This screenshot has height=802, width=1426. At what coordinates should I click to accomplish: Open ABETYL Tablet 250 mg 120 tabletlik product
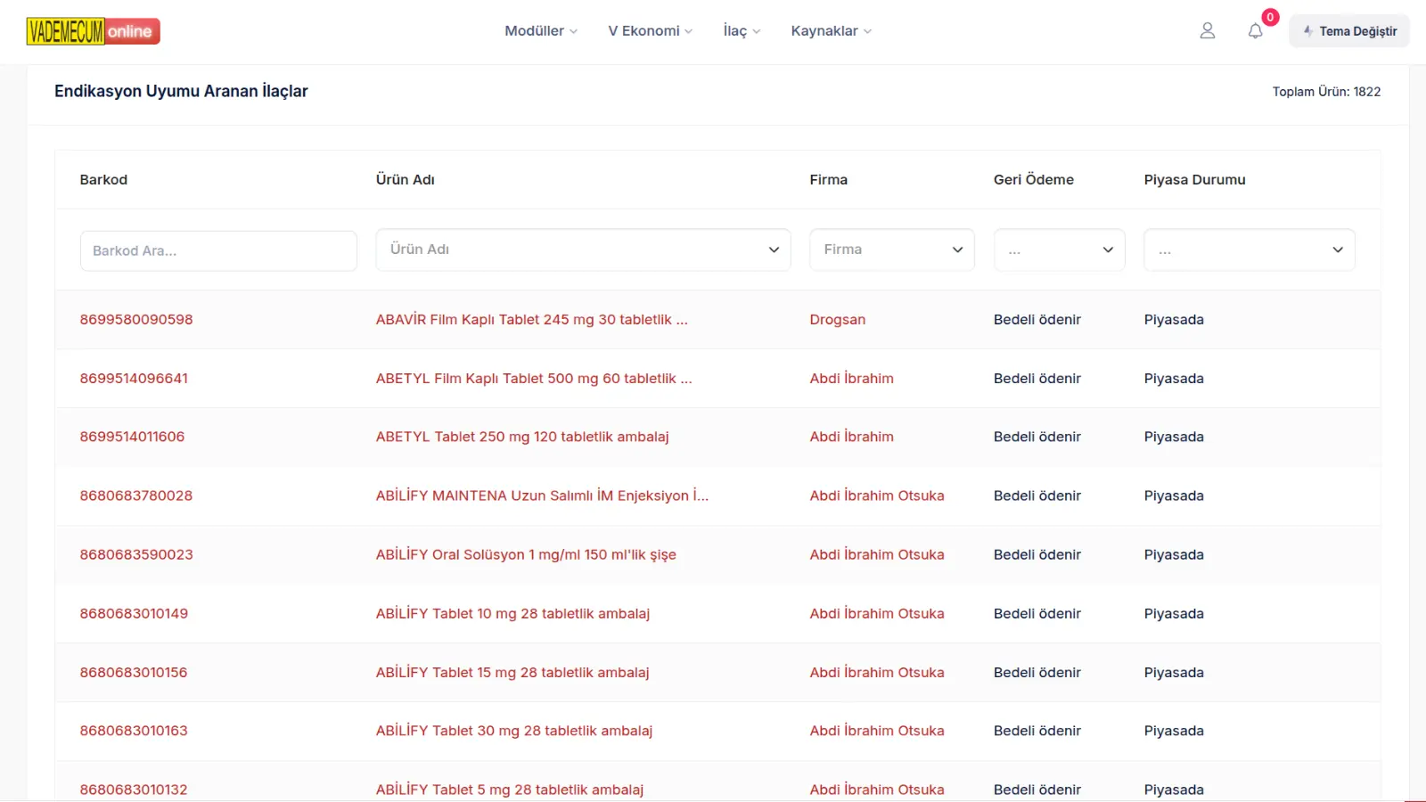(x=522, y=437)
